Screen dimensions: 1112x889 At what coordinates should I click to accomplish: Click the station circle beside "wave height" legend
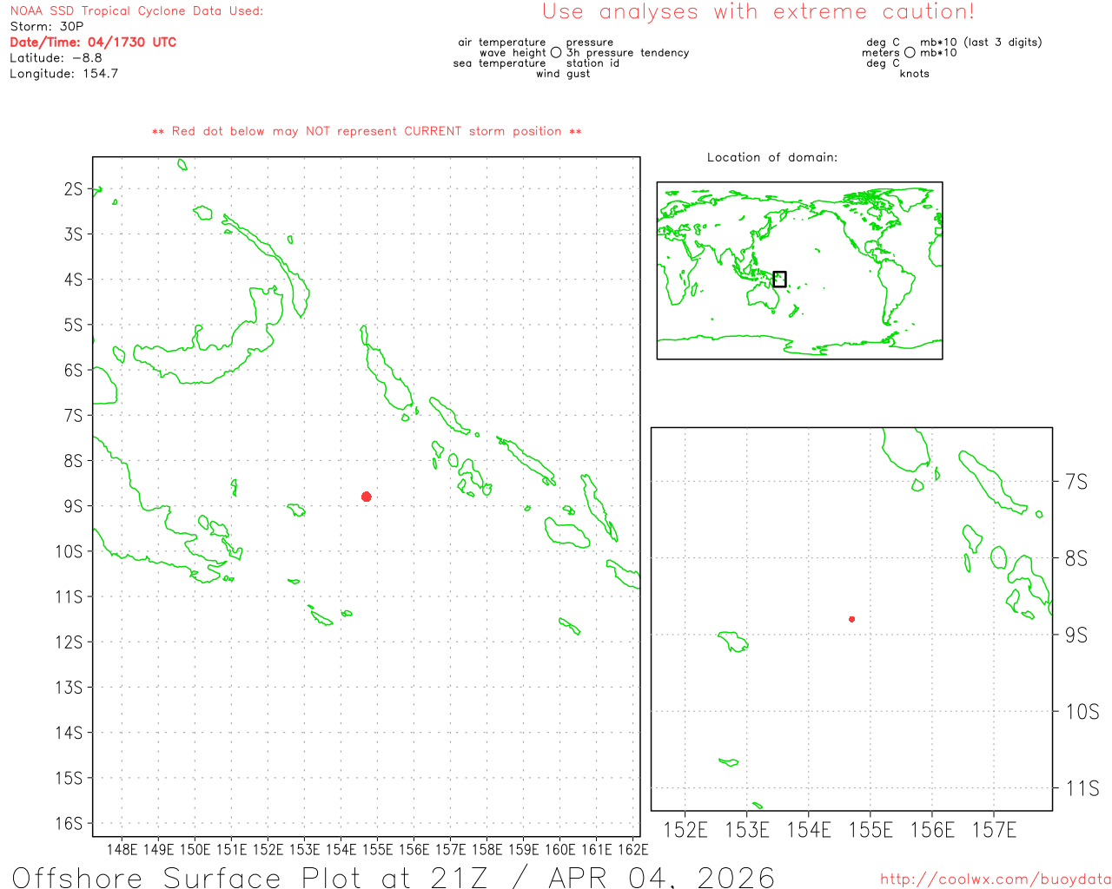tap(556, 53)
